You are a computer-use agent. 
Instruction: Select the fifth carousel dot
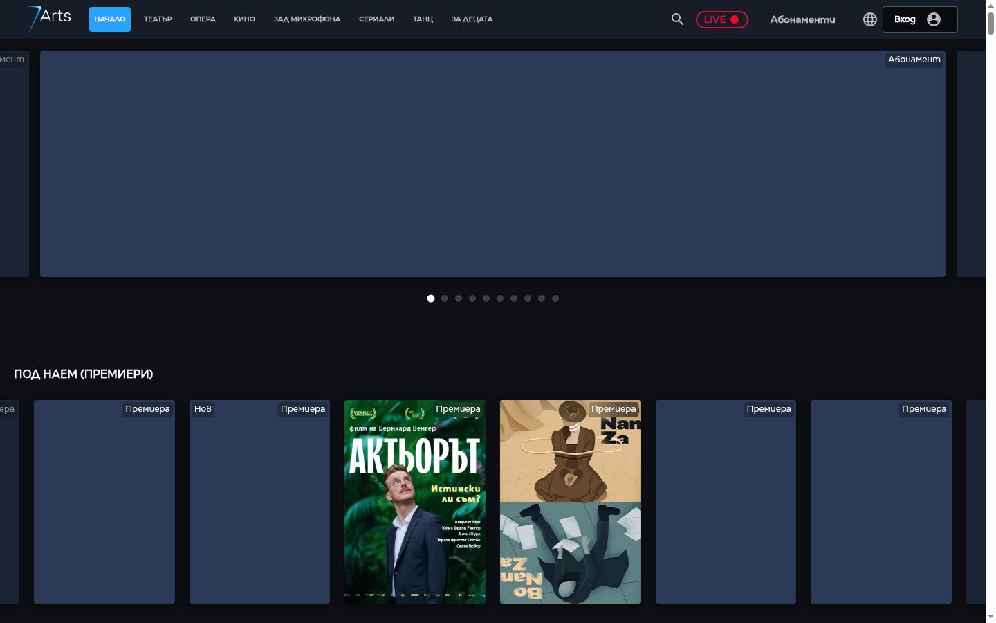pos(486,298)
